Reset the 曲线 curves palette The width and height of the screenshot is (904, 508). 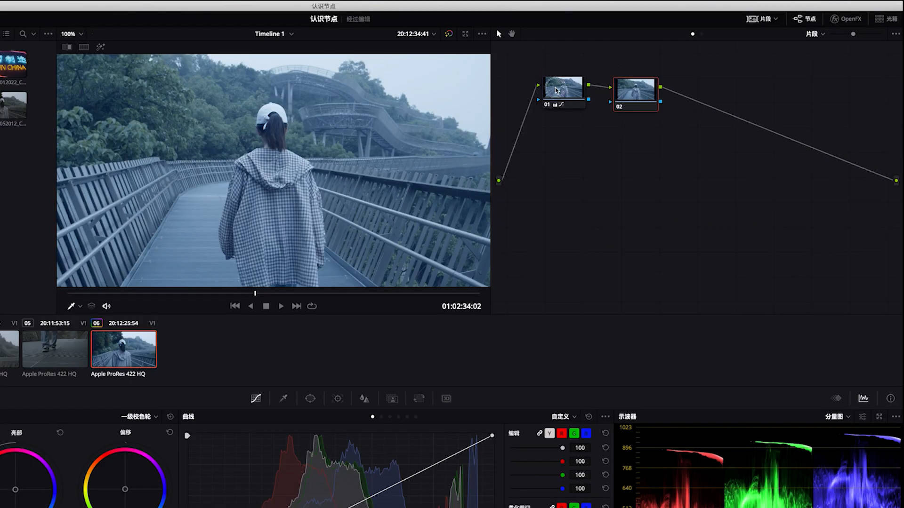pyautogui.click(x=589, y=417)
